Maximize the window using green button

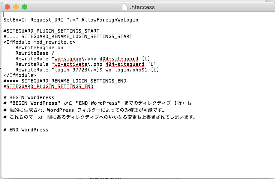tap(25, 7)
